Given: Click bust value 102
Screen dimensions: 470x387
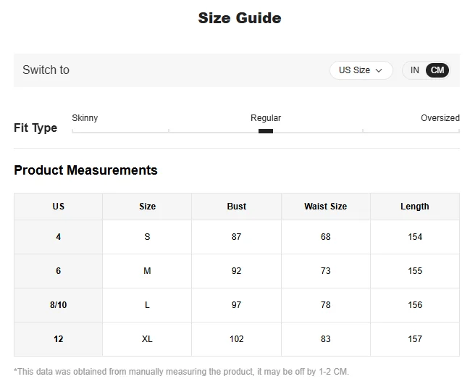Looking at the screenshot, I should coord(237,339).
